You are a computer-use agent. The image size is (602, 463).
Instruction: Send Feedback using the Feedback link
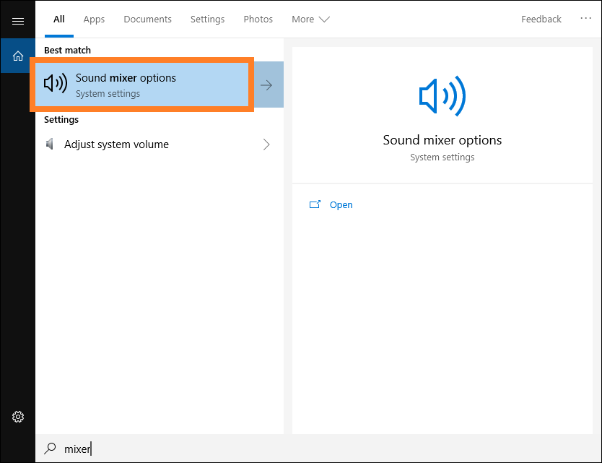[541, 19]
